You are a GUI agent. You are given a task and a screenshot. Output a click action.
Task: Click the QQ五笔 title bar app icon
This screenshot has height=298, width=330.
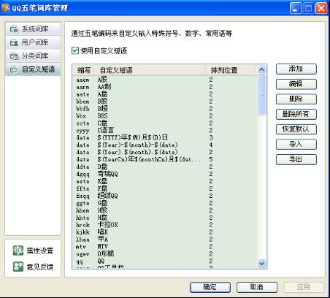point(5,7)
